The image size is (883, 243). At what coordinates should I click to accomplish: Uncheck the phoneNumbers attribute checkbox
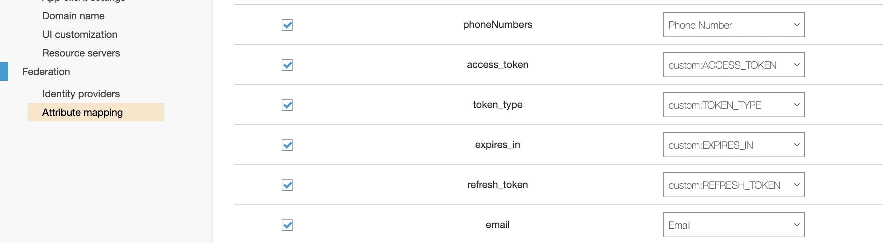287,25
